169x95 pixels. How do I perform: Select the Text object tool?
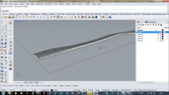point(2,64)
